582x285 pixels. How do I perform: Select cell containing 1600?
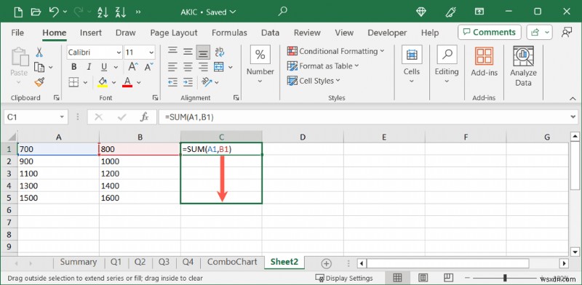coord(140,198)
